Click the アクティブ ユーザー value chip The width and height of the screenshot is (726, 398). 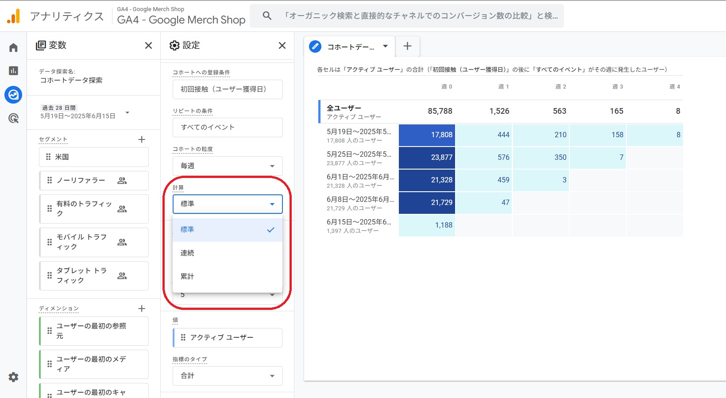click(228, 337)
